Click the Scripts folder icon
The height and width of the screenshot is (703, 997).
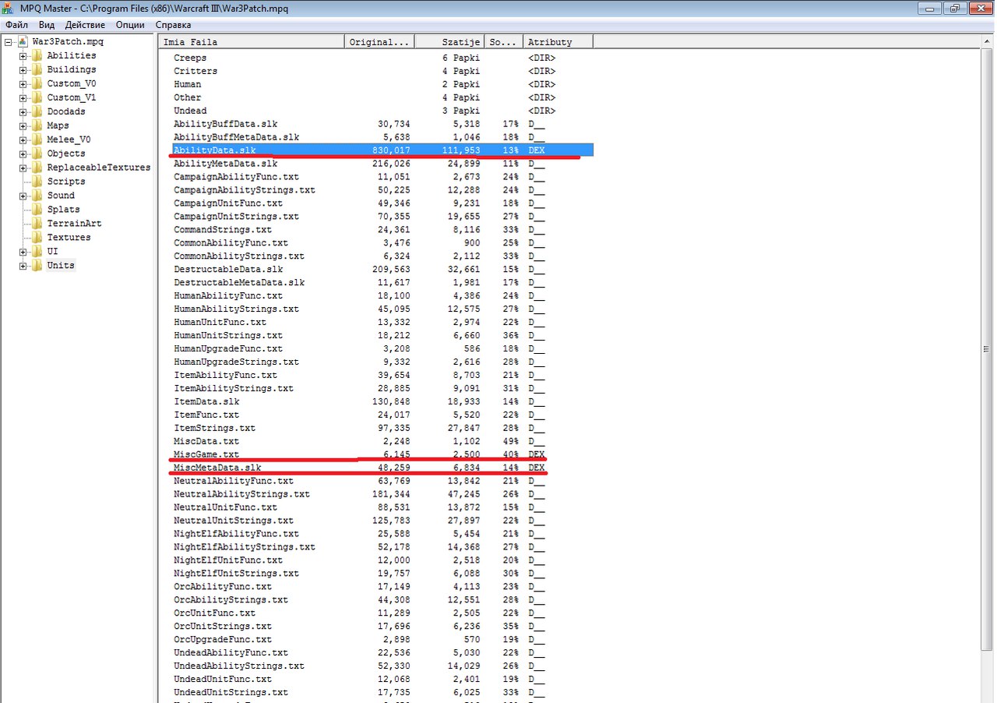click(37, 182)
